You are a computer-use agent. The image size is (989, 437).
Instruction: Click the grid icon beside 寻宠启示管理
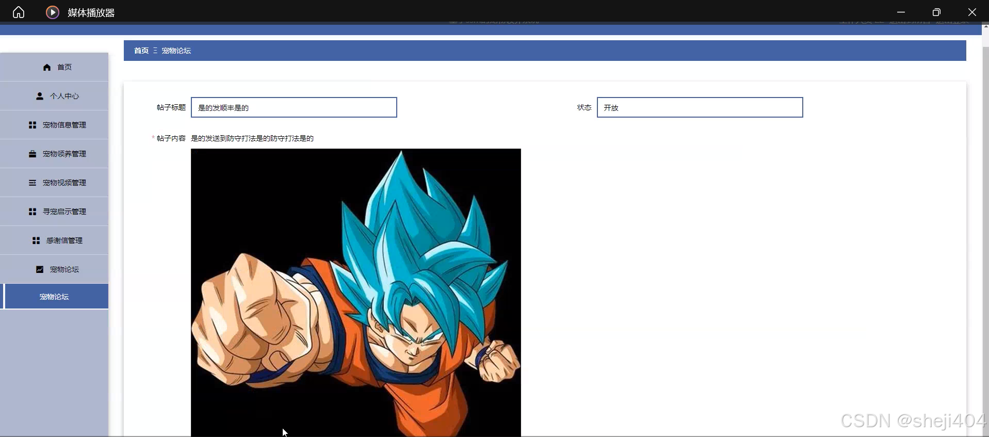(x=33, y=212)
